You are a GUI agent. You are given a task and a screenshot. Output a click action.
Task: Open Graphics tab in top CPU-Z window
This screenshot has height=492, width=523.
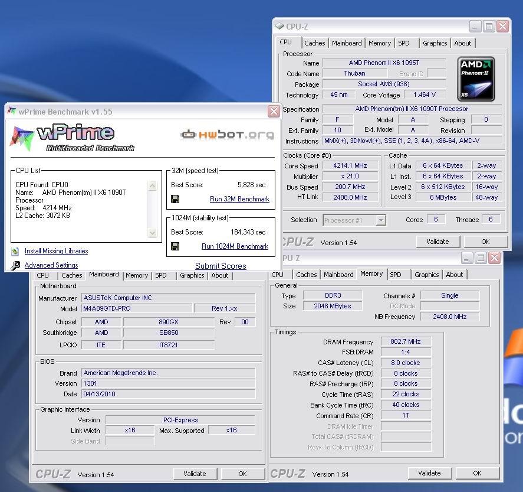click(x=435, y=43)
